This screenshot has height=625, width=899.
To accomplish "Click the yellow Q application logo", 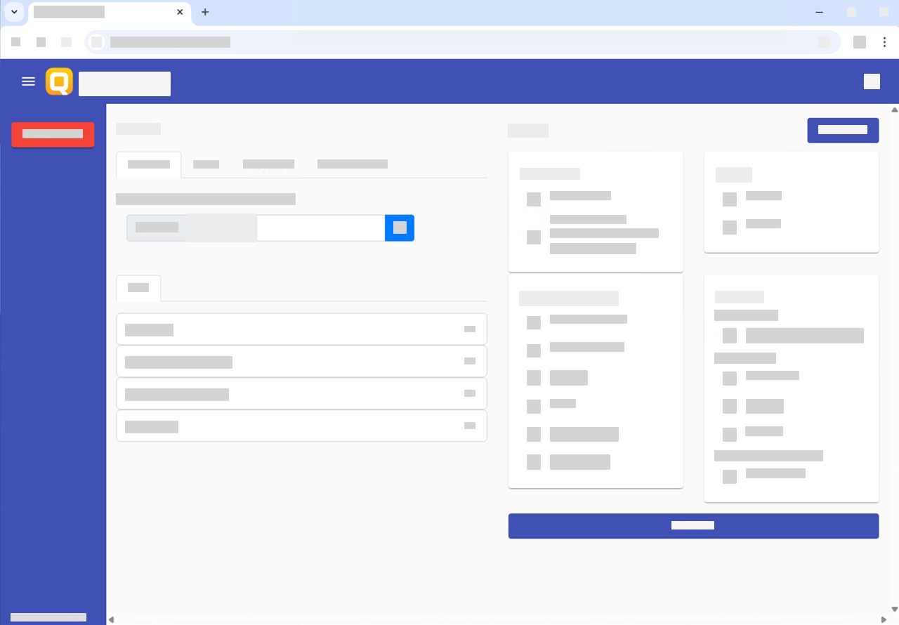I will 59,81.
